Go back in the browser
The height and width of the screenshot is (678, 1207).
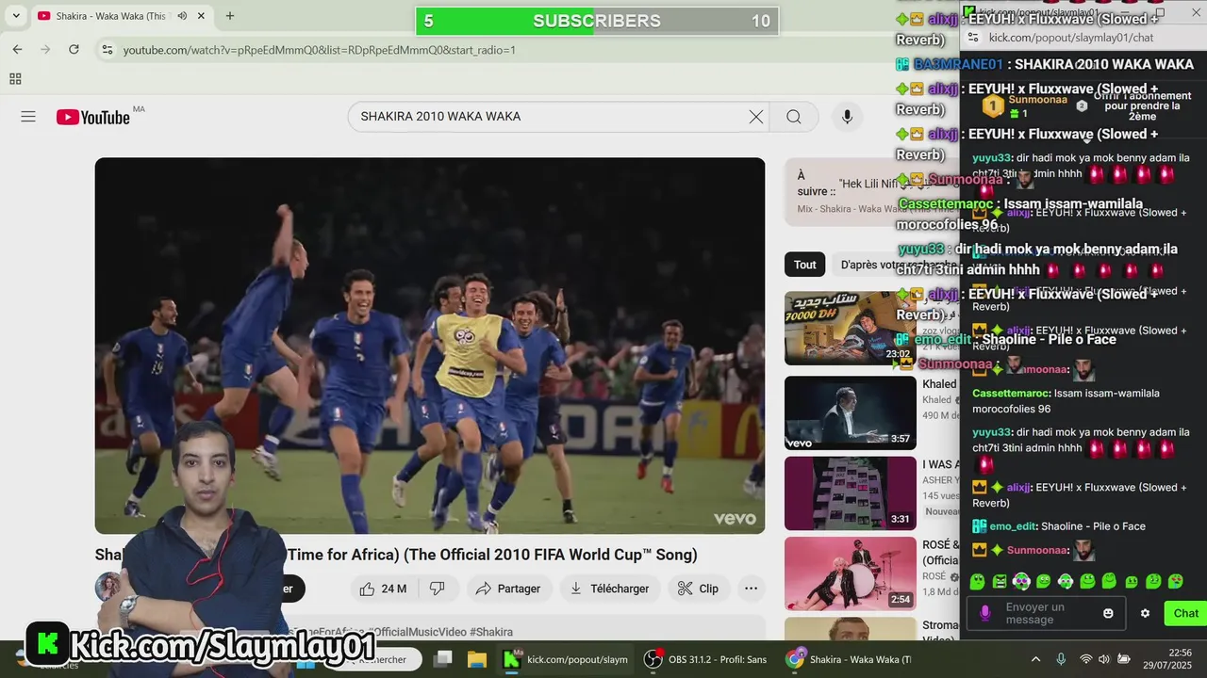[17, 49]
